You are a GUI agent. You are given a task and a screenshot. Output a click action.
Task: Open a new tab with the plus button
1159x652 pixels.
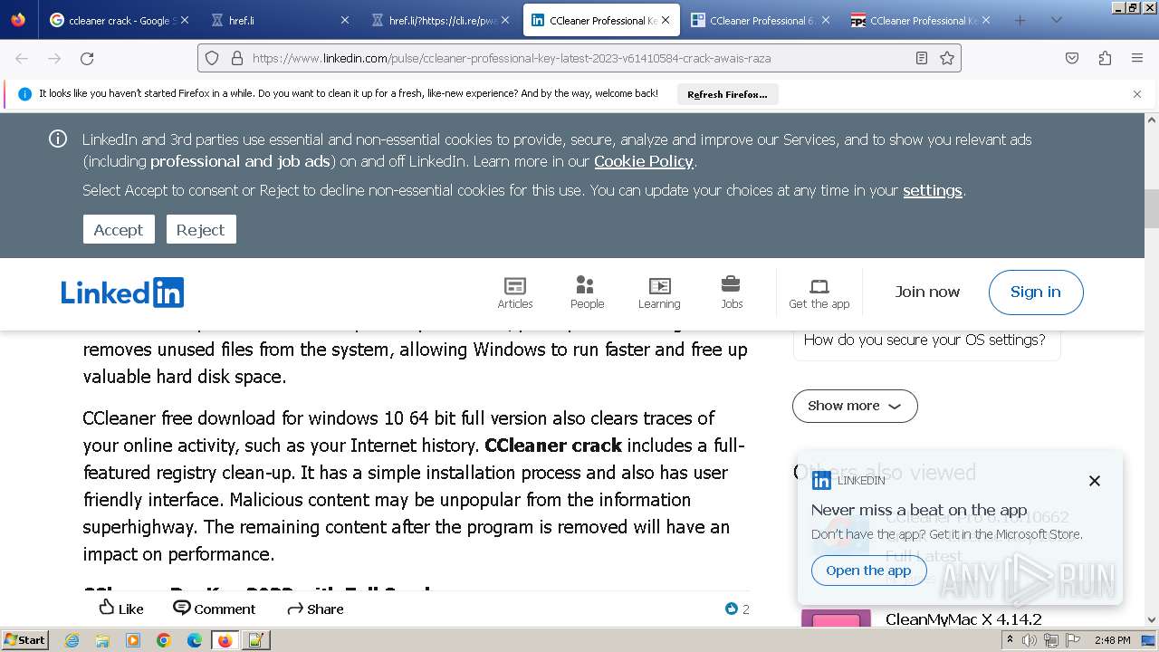[1020, 20]
